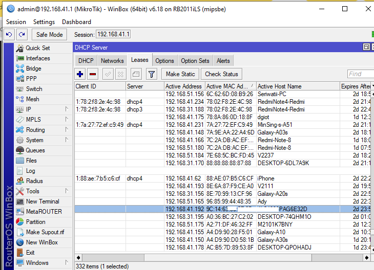Click horizontal scrollbar left arrow

78,257
